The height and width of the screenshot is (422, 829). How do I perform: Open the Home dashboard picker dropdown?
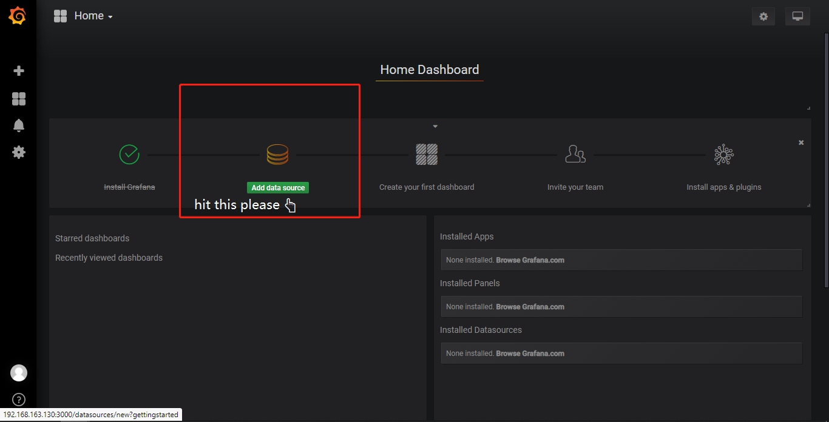(x=93, y=16)
